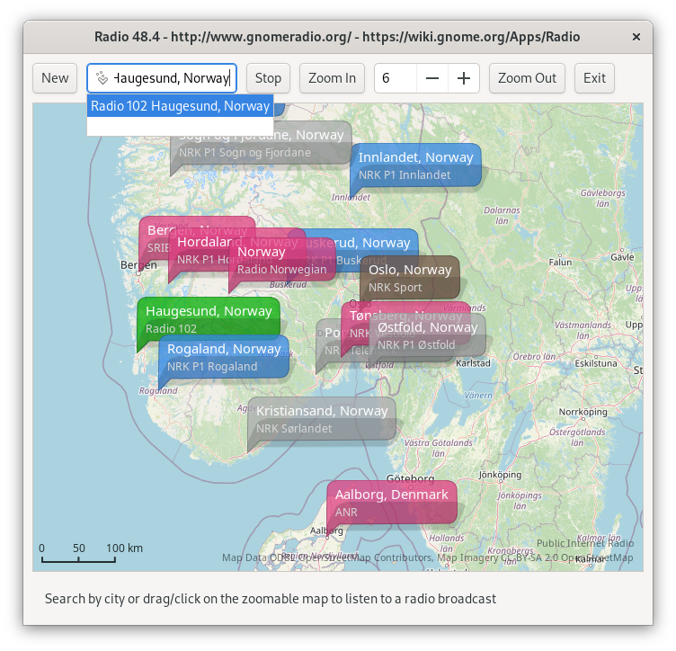Click the Vänern lake label
676x651 pixels.
[478, 396]
